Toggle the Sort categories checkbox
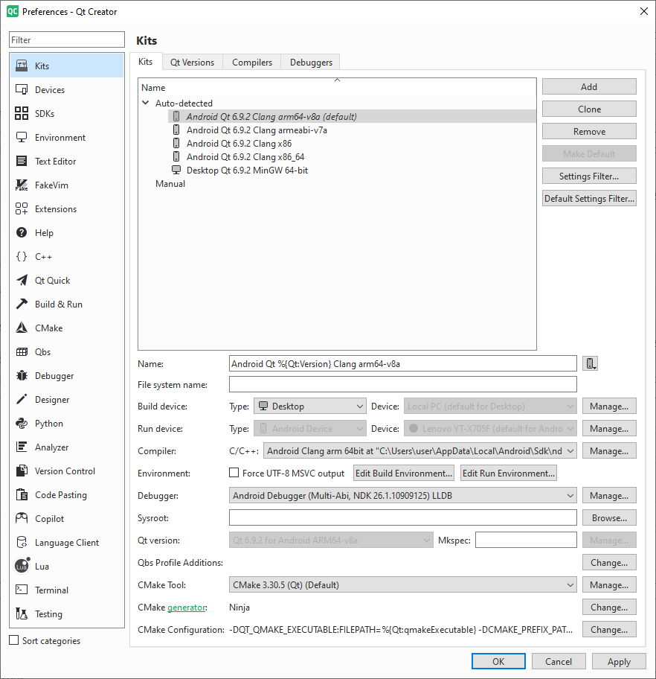Viewport: 656px width, 679px height. [x=14, y=640]
